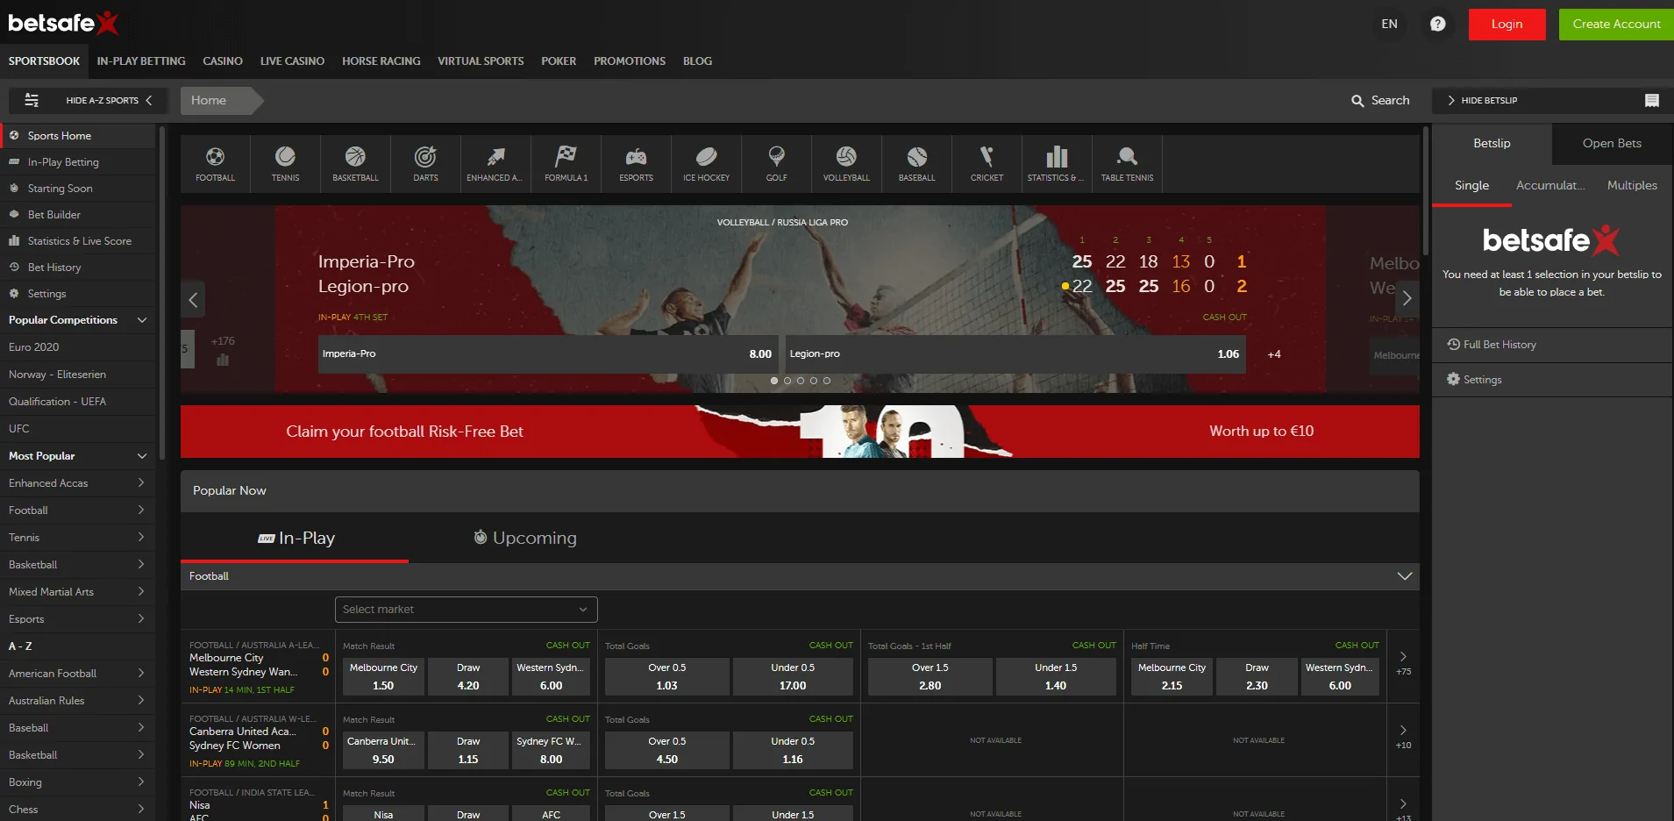1674x821 pixels.
Task: Open Statistics bar chart icon in carousel
Action: coord(1057,164)
